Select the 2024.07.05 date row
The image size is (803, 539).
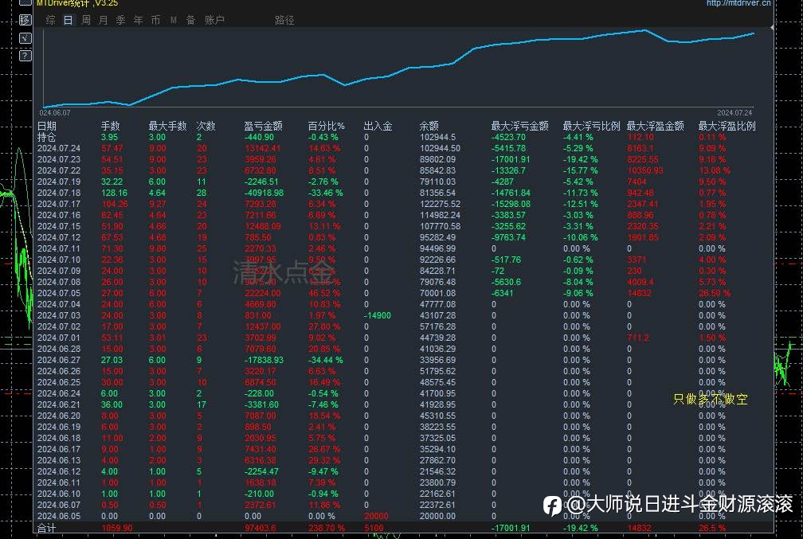pos(59,293)
